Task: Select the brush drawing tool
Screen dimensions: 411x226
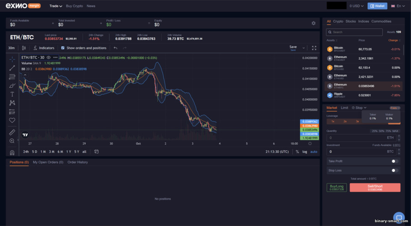Action: pos(12,85)
